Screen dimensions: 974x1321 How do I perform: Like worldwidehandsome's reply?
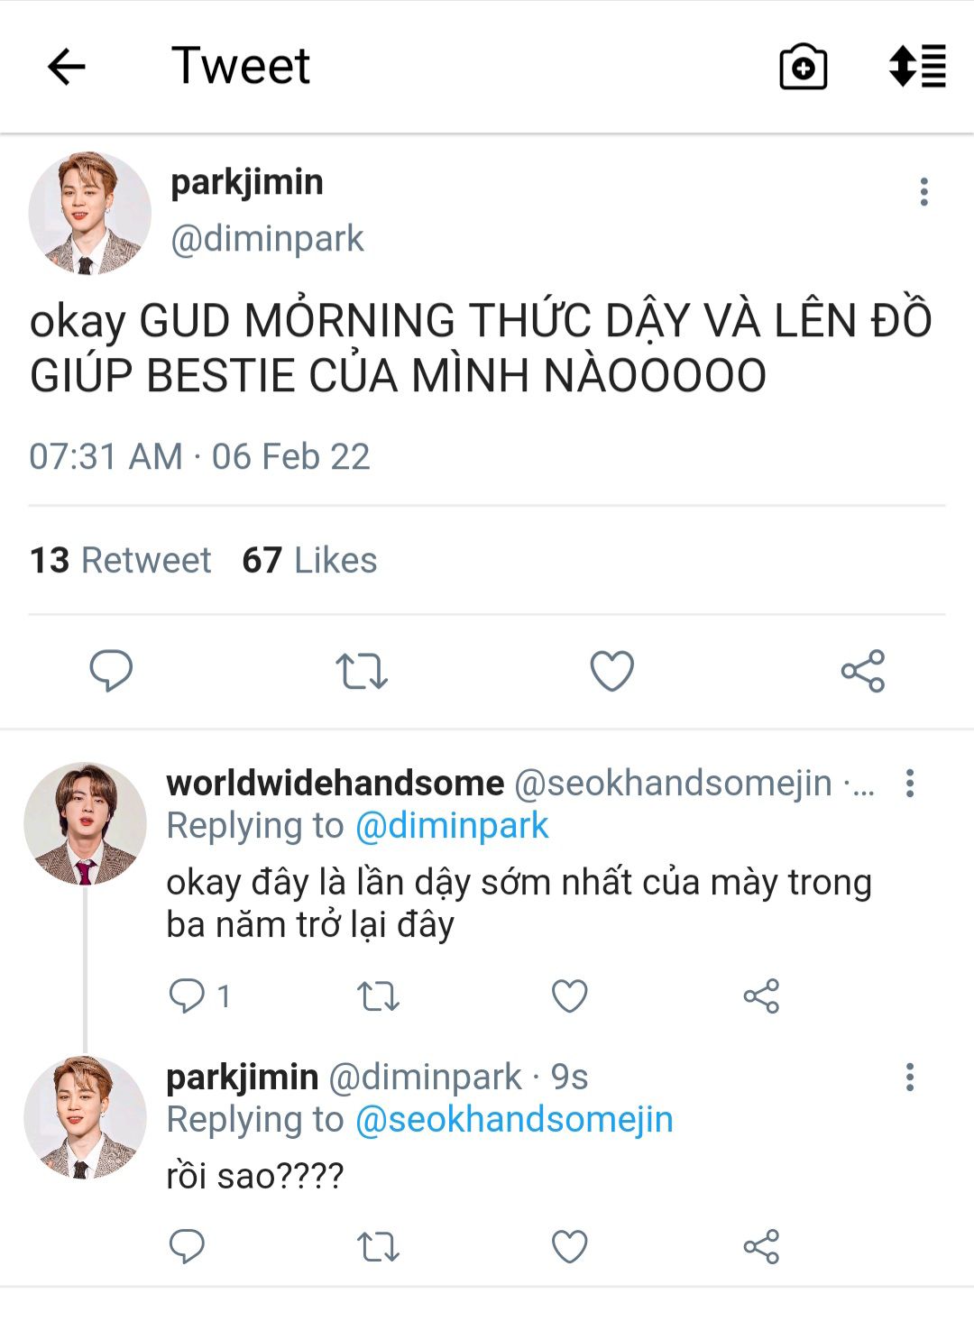point(570,996)
